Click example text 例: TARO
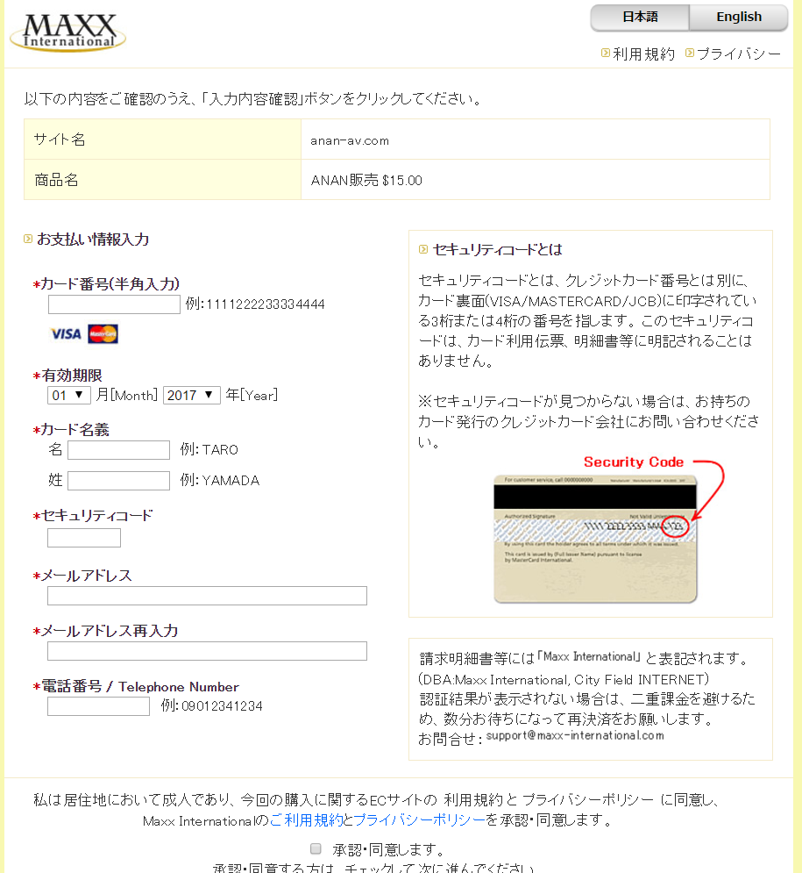Viewport: 802px width, 873px height. pos(209,449)
